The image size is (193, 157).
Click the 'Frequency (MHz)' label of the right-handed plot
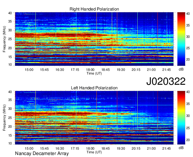(4, 39)
